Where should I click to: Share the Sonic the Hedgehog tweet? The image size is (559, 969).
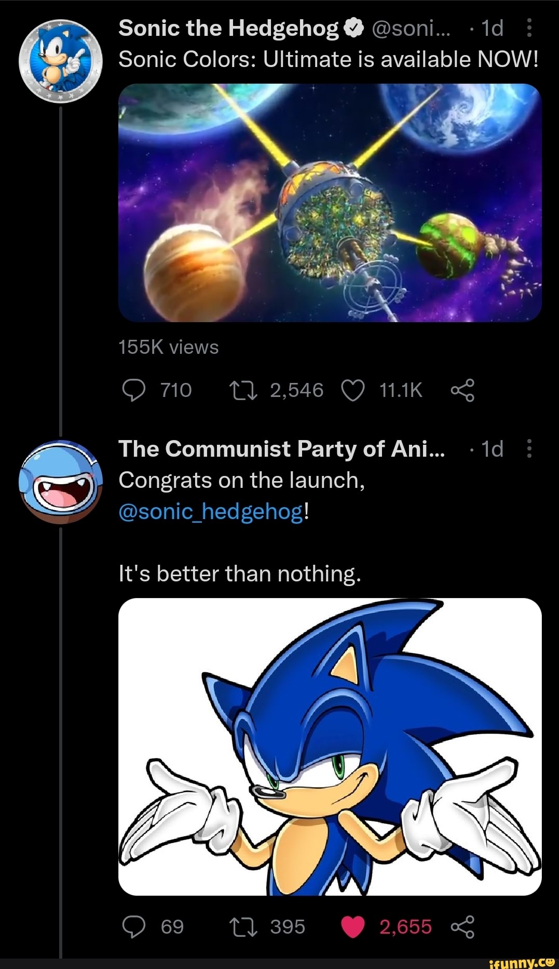[x=462, y=390]
